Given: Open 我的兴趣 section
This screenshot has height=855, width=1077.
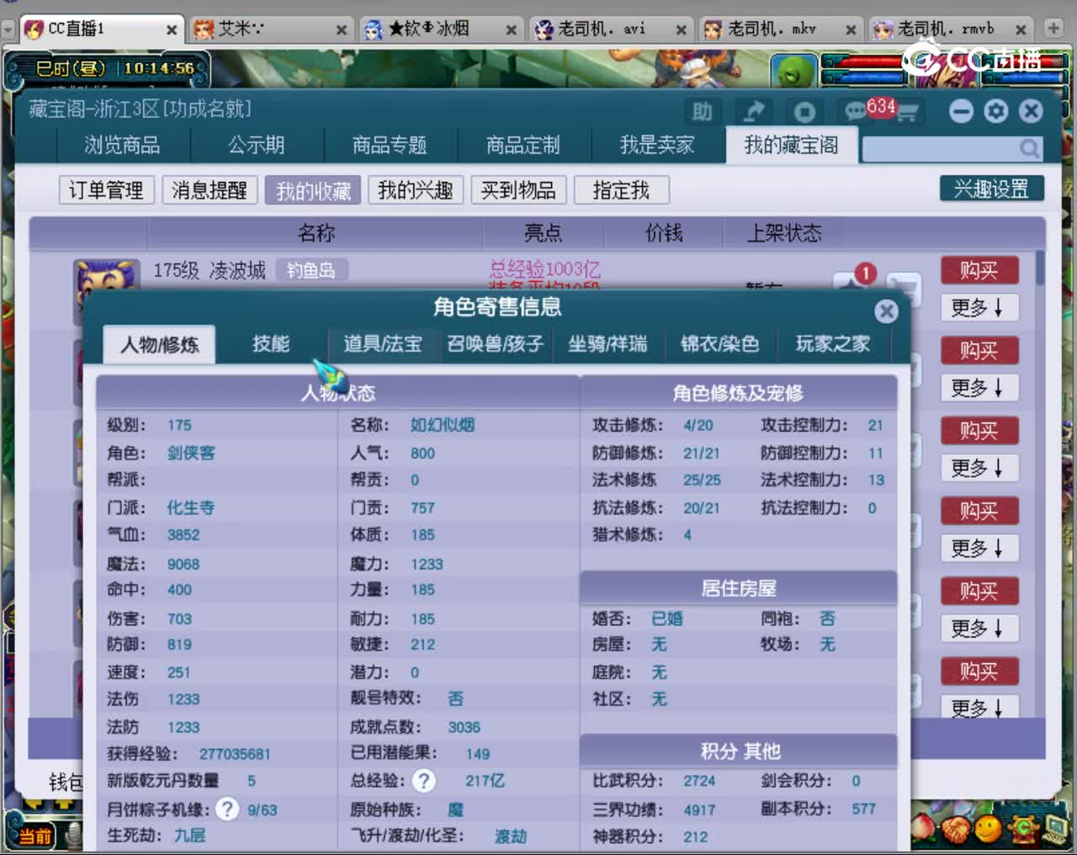Looking at the screenshot, I should tap(416, 190).
